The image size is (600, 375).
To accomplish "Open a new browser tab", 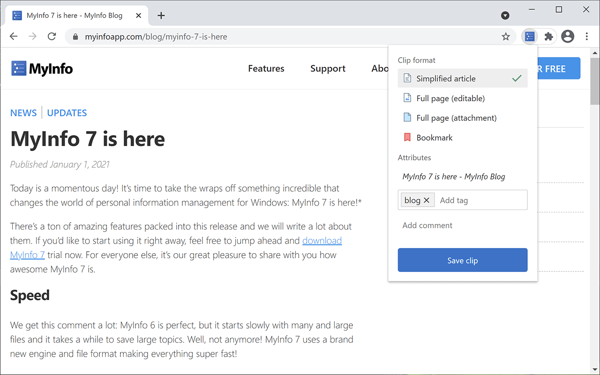I will [161, 15].
